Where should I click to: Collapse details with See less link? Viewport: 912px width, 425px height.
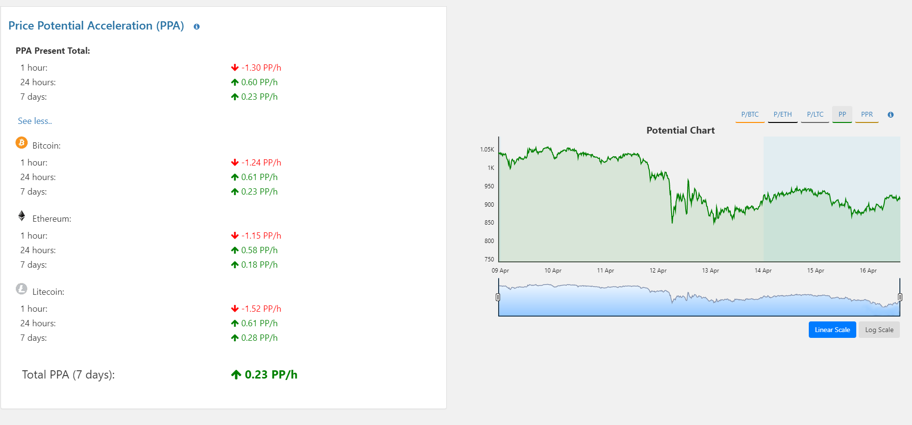(35, 121)
